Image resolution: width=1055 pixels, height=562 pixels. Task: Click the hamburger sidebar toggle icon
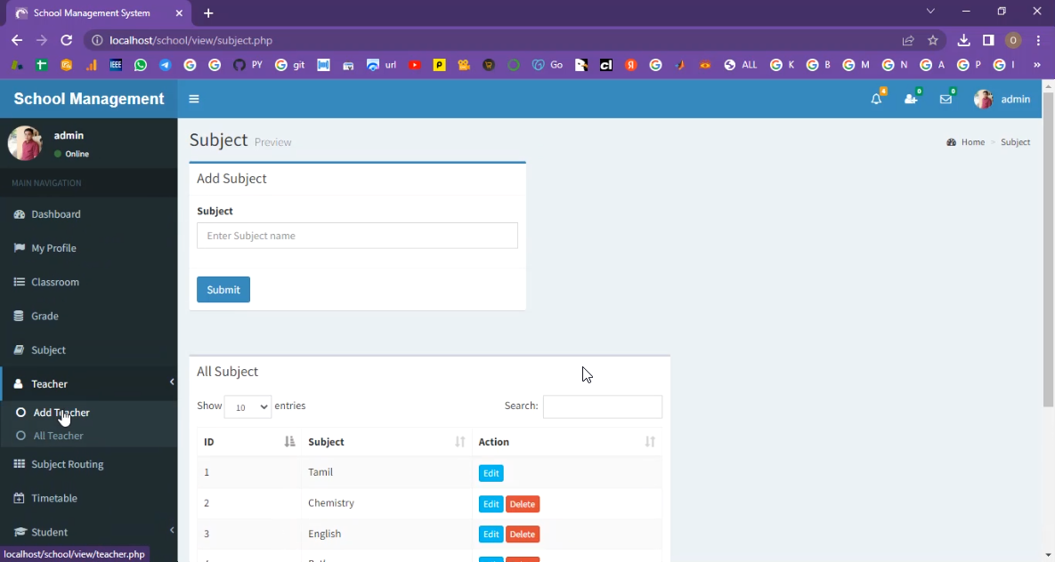click(194, 100)
